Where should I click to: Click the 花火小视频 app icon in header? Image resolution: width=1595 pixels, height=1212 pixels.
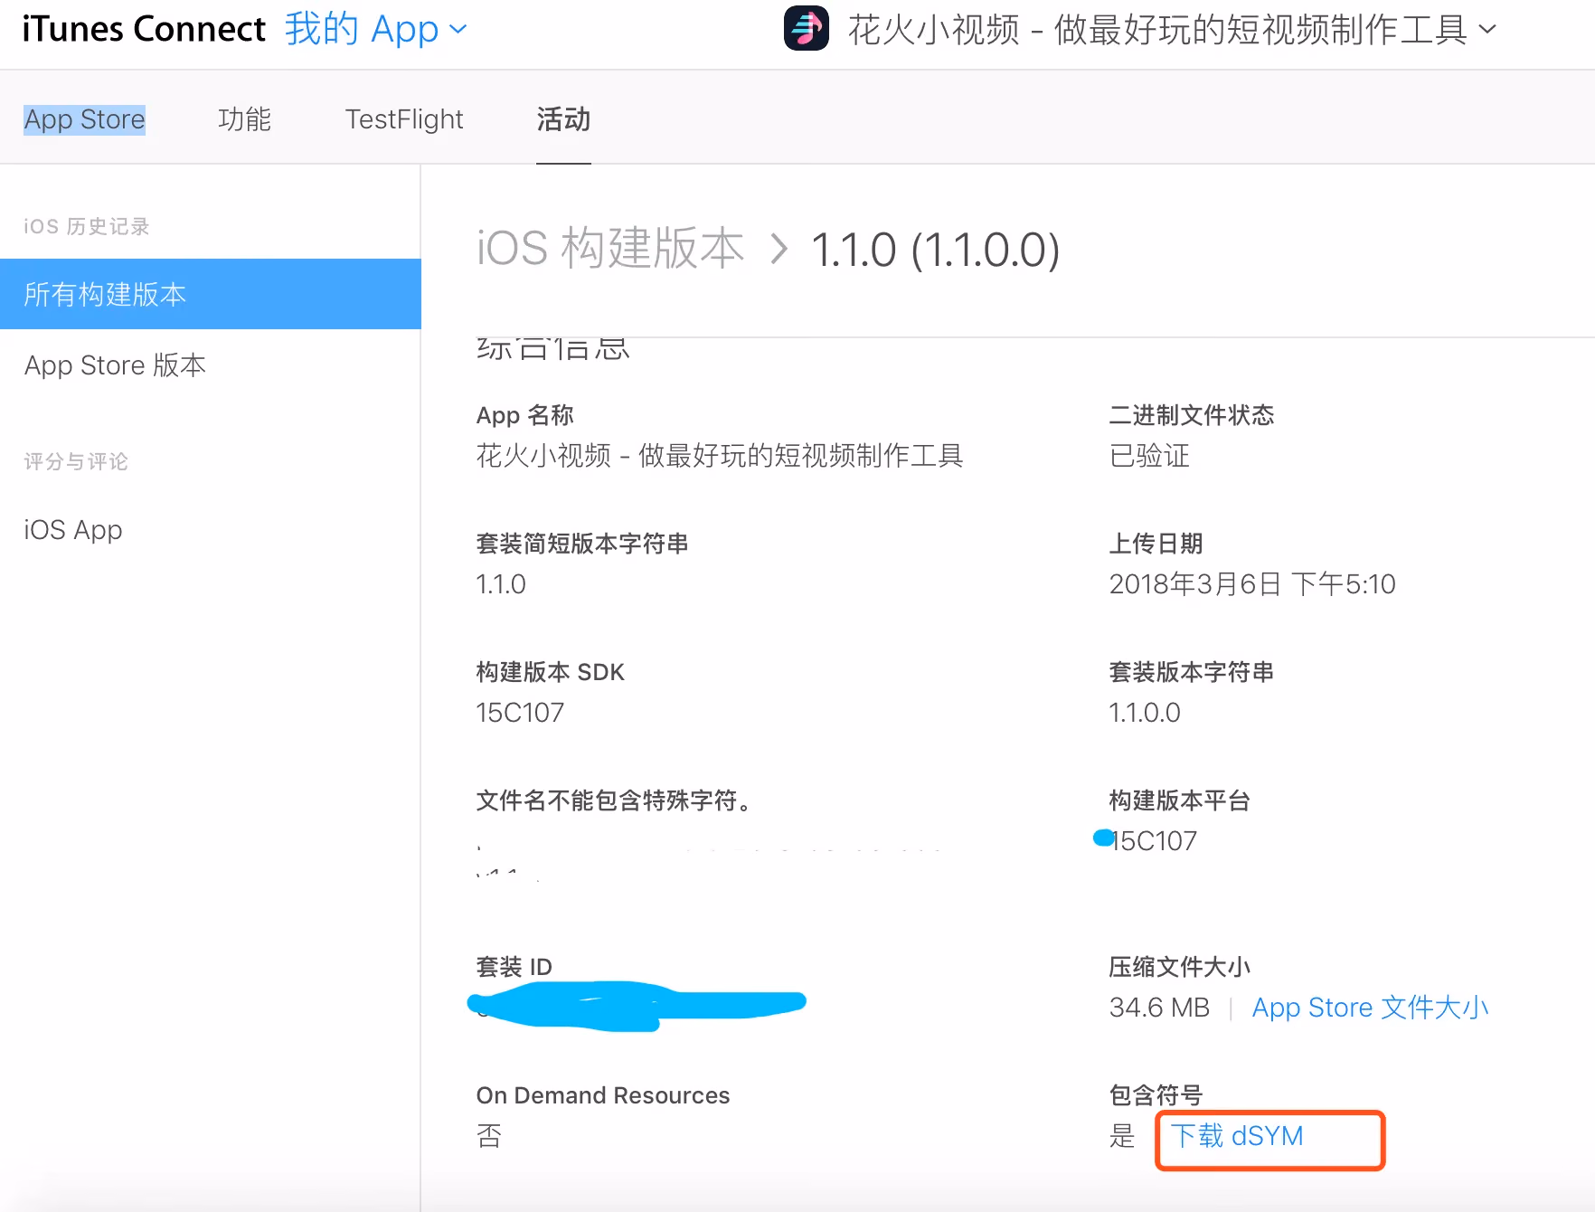pos(807,28)
